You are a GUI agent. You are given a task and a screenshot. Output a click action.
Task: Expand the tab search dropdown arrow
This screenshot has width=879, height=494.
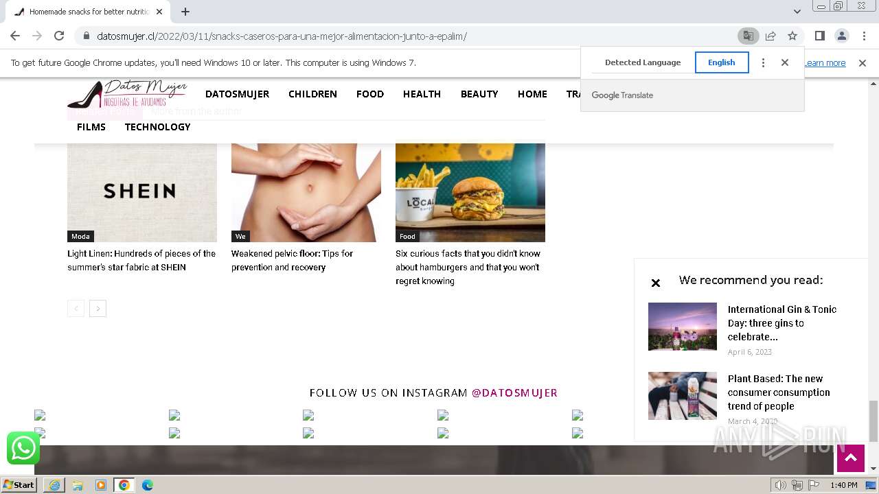point(797,12)
